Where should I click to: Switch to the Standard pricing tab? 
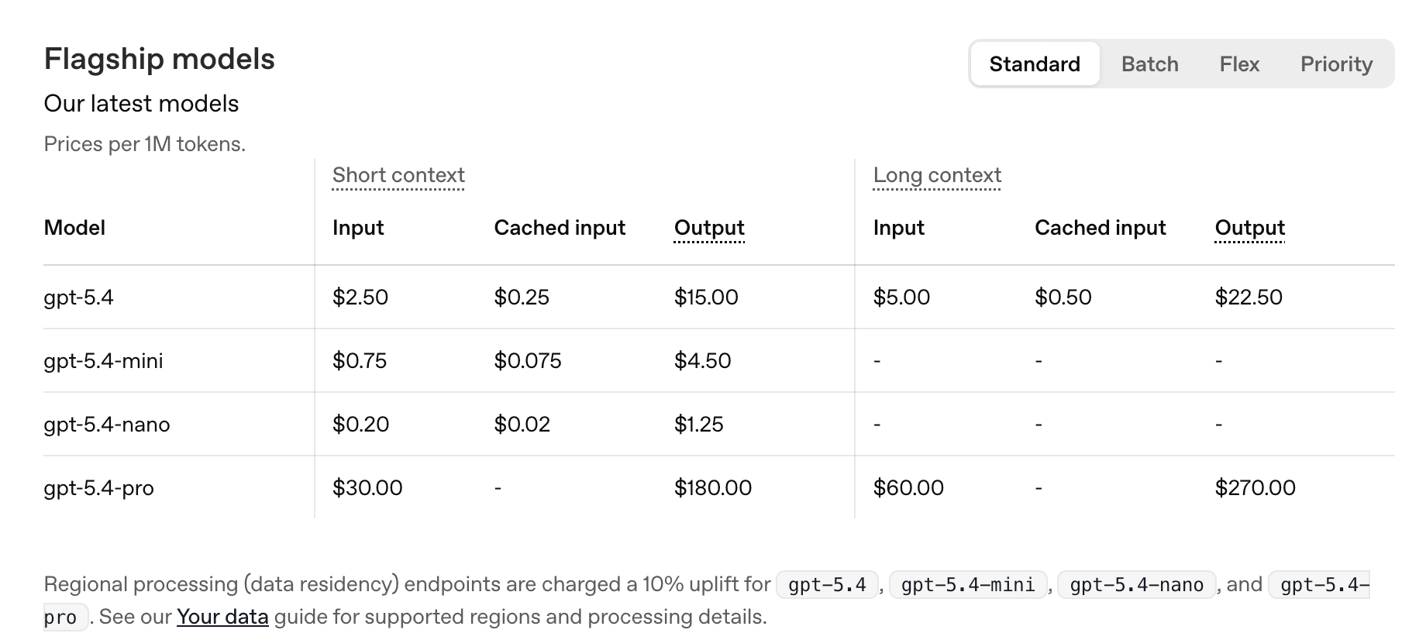click(1034, 64)
